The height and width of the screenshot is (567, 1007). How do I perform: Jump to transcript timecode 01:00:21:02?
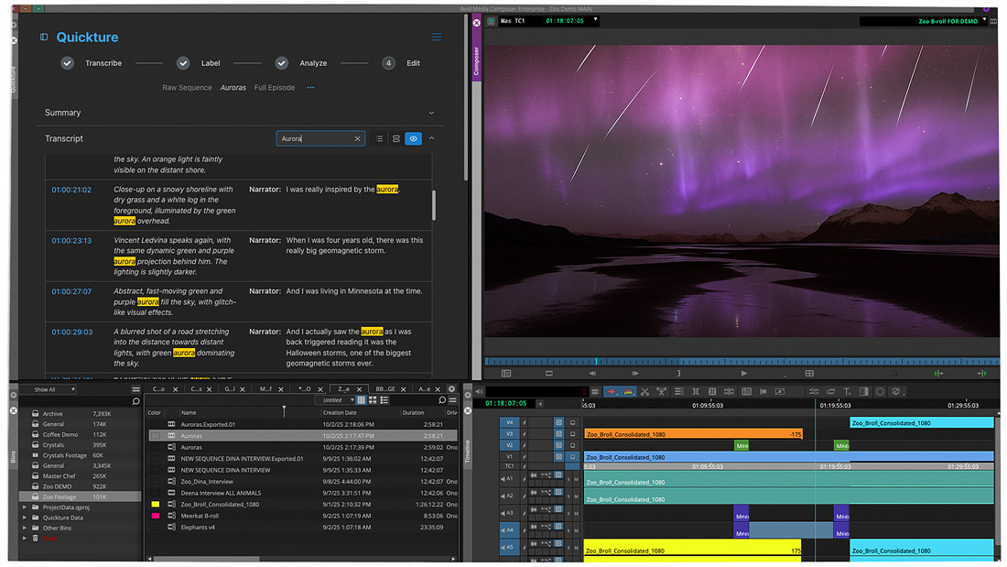[x=71, y=190]
